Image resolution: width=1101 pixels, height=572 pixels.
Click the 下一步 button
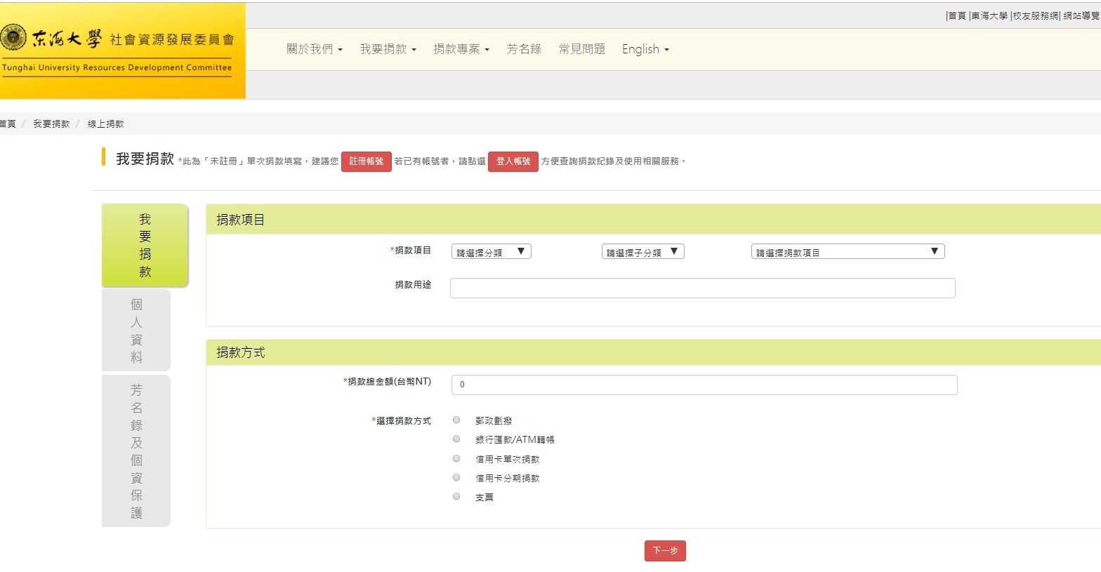tap(665, 551)
